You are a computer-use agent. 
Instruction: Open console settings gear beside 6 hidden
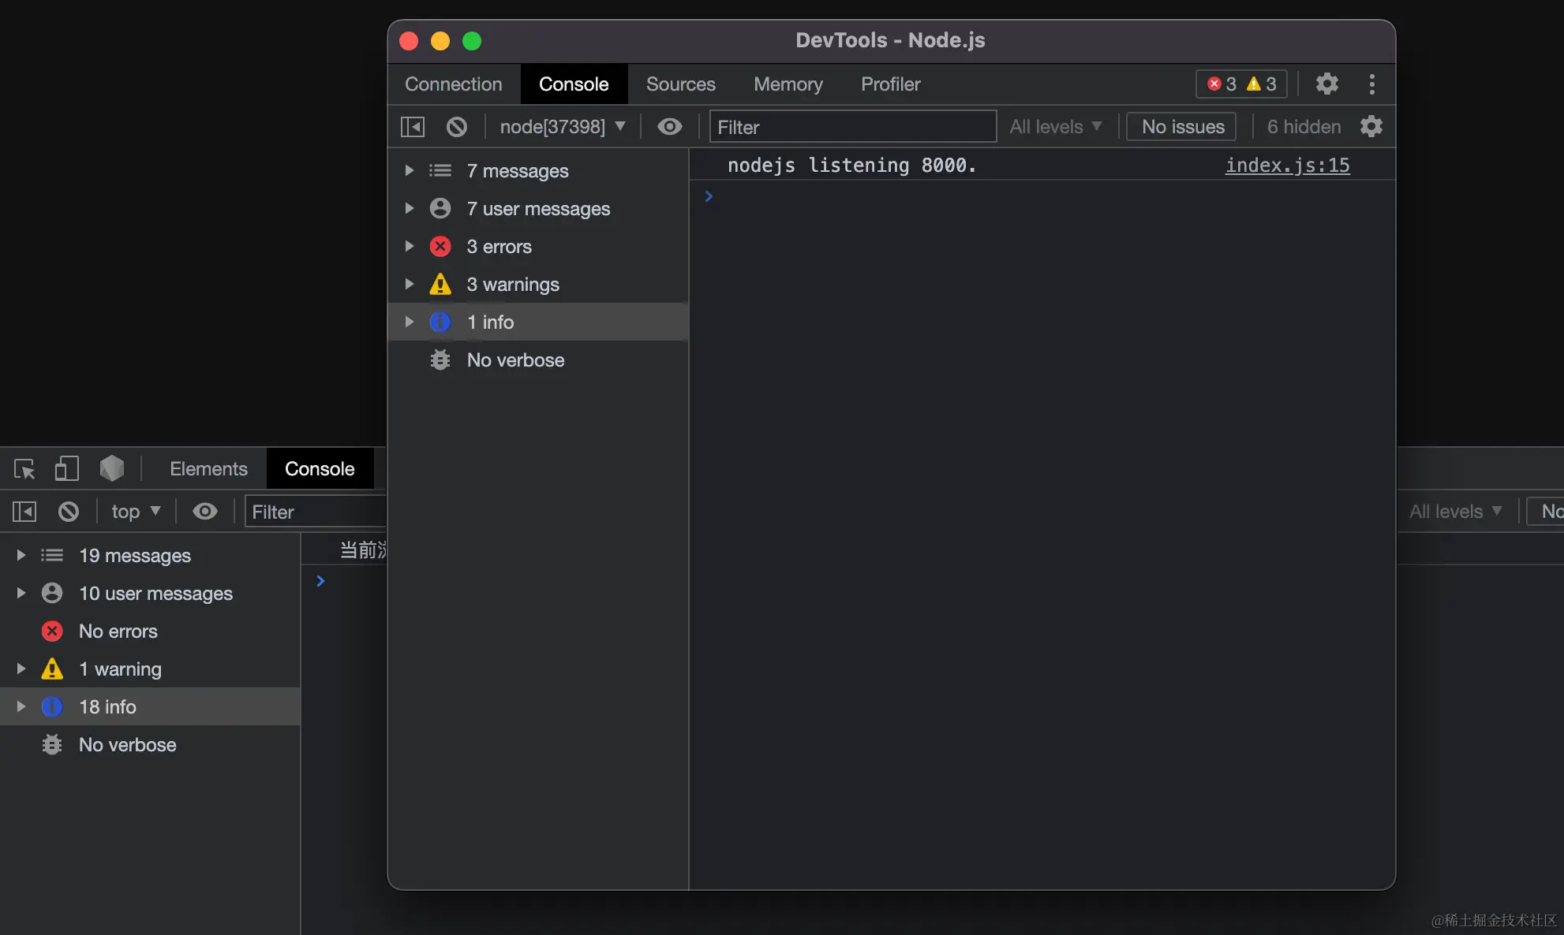(1371, 127)
